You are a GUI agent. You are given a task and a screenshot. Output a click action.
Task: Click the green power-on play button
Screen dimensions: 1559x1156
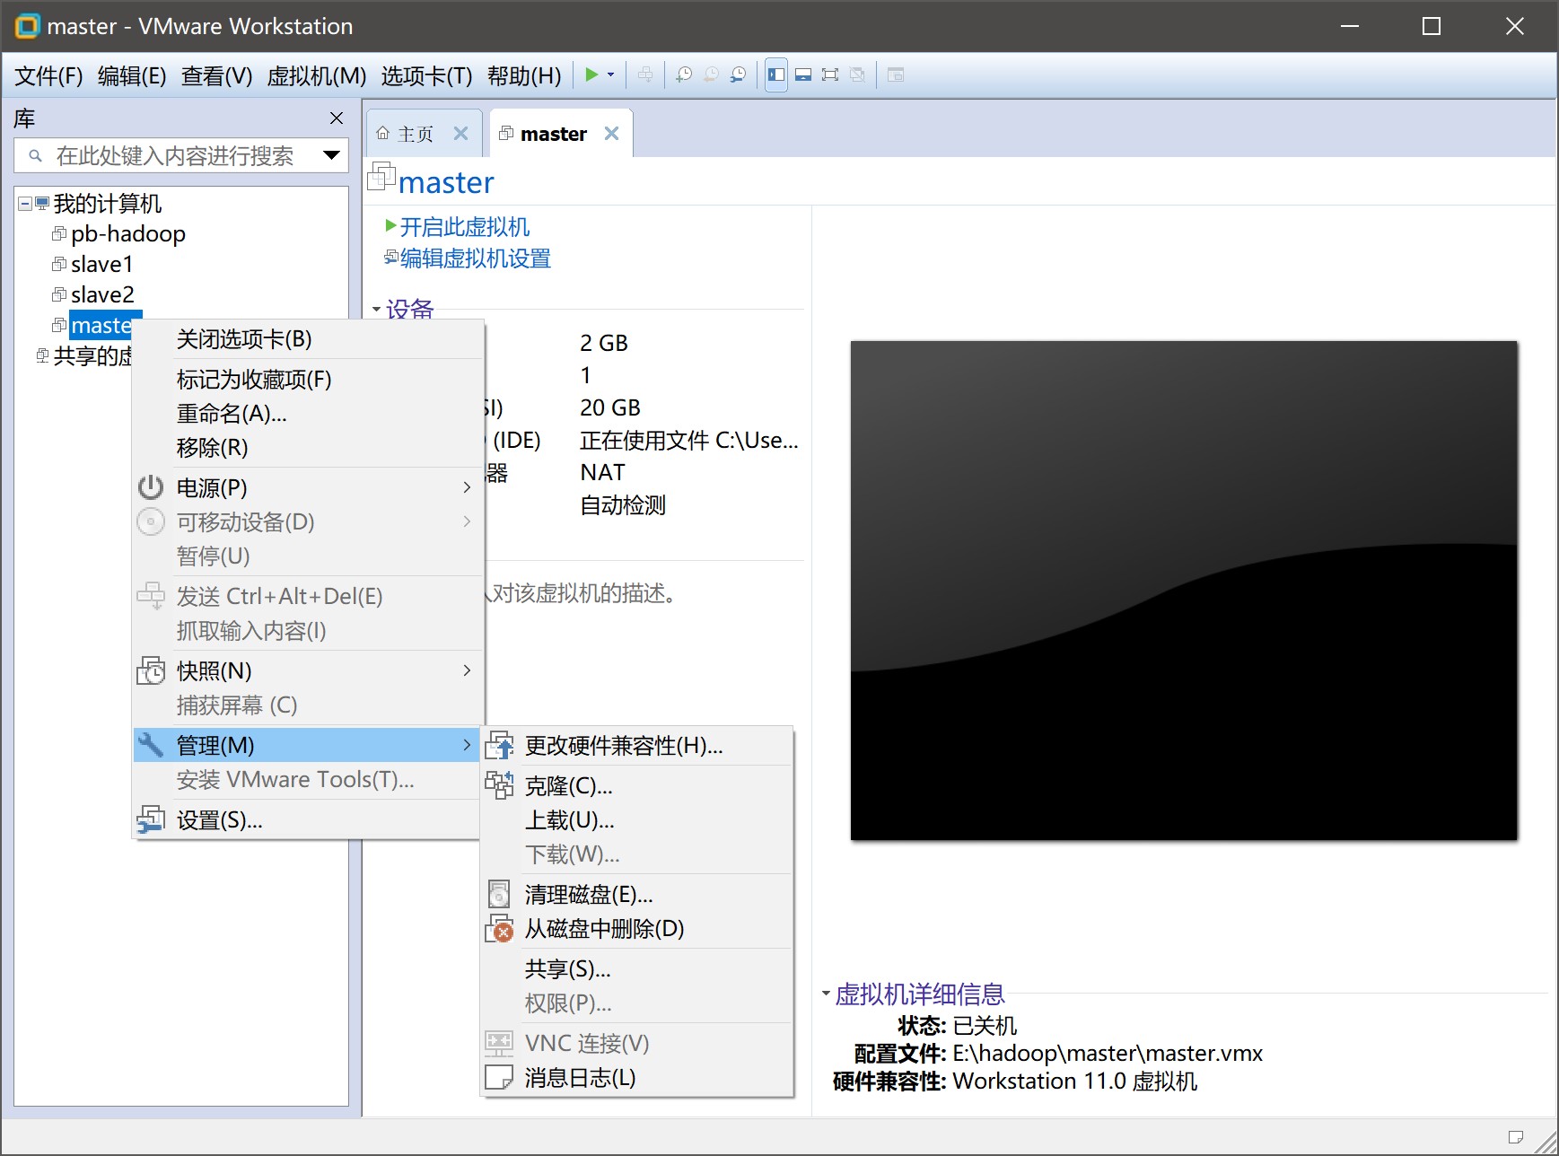[x=591, y=75]
